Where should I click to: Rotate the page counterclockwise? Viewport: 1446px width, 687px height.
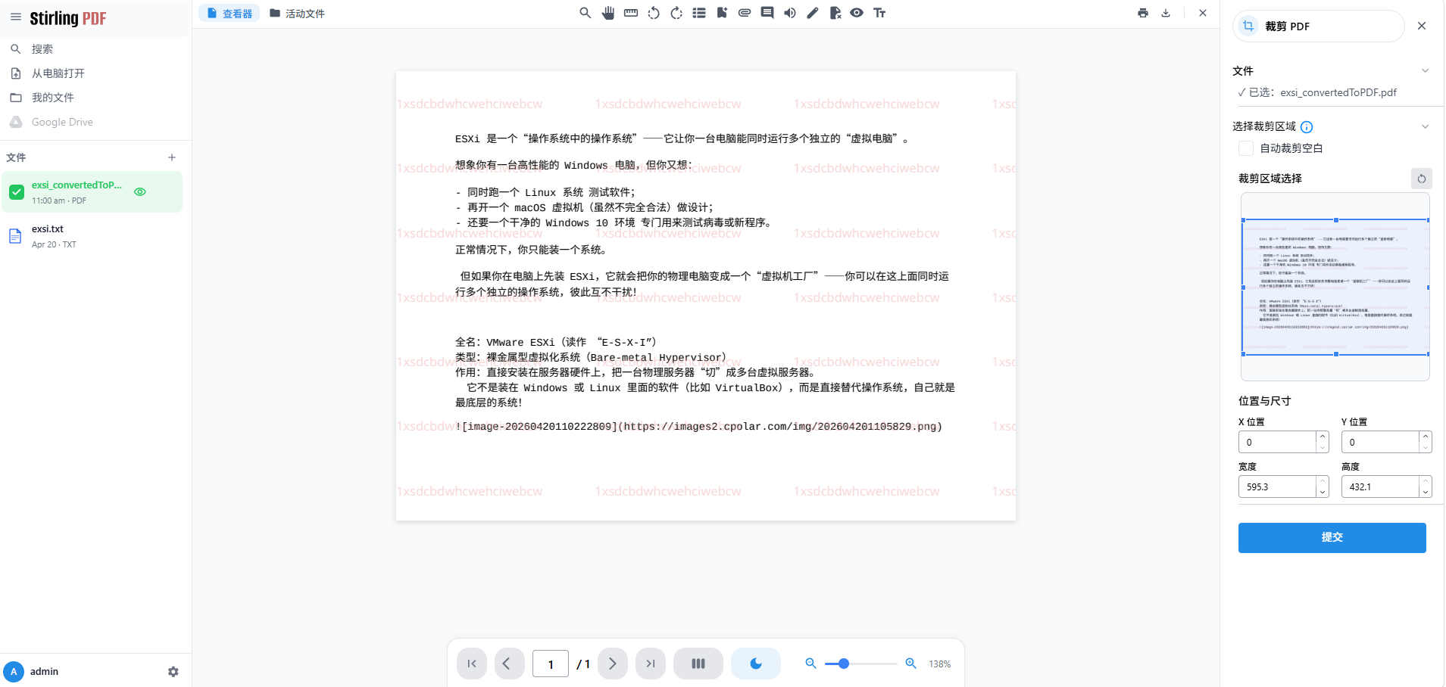654,13
